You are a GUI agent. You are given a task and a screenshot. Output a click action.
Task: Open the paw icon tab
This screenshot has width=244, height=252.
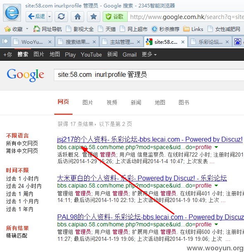(x=237, y=42)
